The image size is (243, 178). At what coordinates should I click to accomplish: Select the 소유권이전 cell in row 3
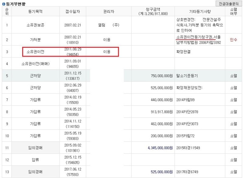(x=35, y=52)
